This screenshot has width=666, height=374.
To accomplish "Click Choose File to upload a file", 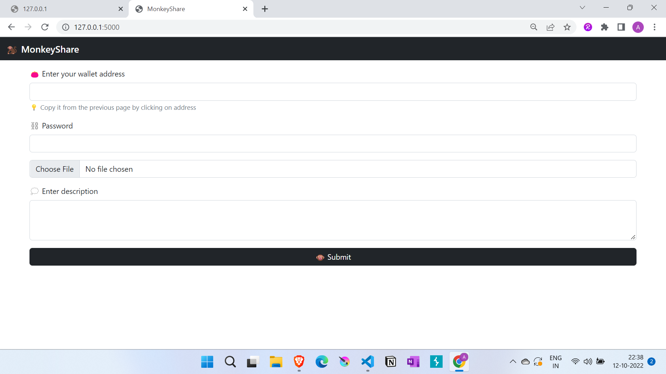I will click(54, 169).
